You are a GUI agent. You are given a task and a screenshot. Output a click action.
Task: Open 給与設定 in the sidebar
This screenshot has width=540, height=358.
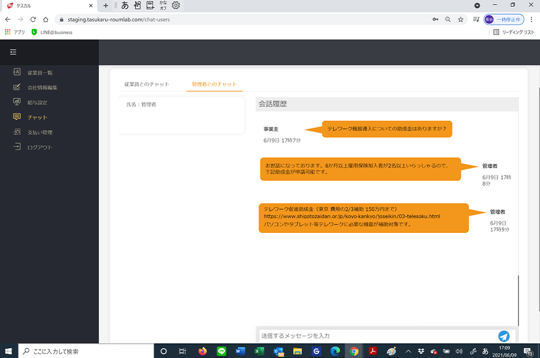[x=38, y=103]
